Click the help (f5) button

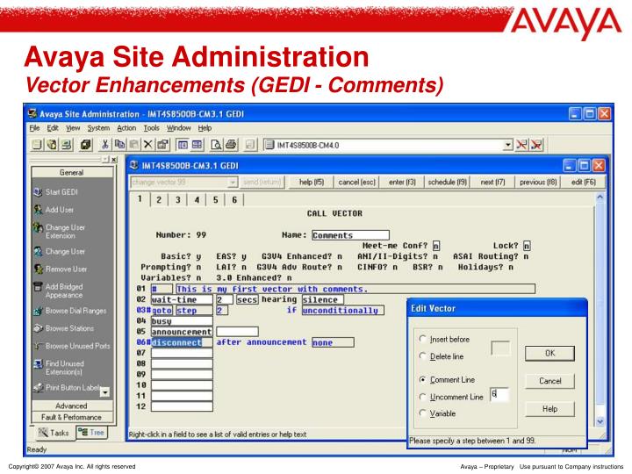click(311, 183)
